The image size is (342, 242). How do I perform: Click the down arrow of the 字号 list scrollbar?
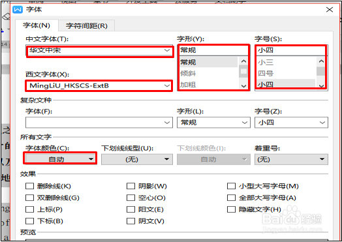point(321,86)
